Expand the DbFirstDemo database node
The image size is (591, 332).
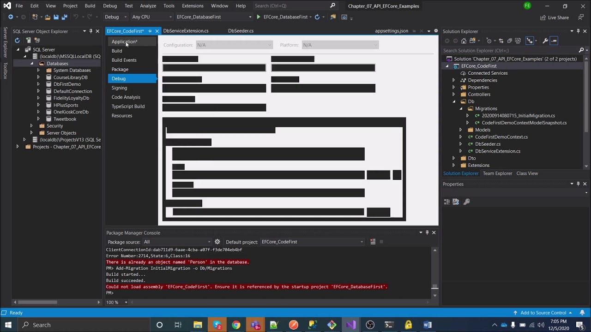38,84
